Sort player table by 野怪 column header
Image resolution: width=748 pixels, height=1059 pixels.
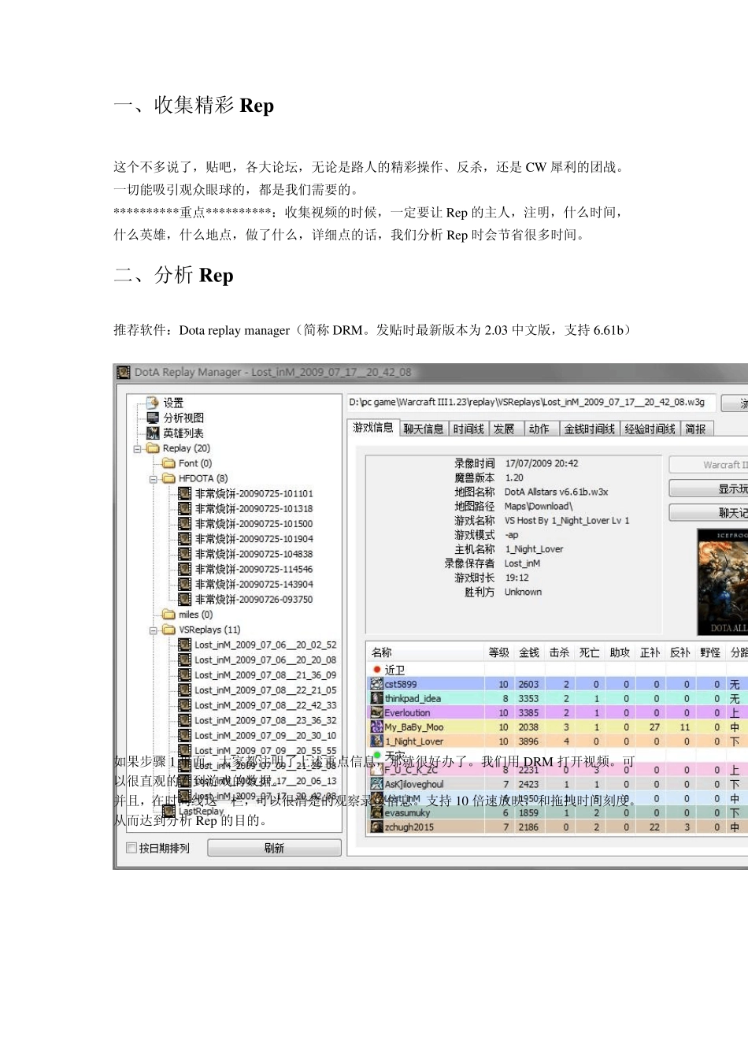click(x=710, y=652)
